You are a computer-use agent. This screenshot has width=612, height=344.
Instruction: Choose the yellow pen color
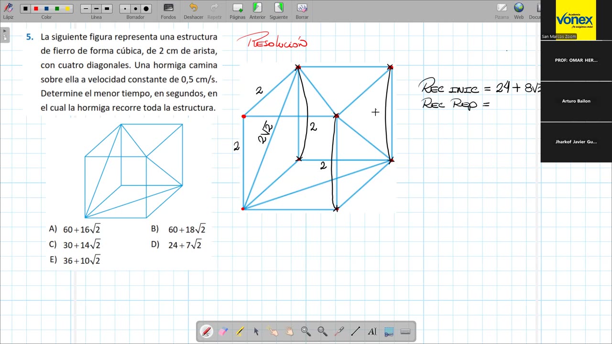[67, 9]
